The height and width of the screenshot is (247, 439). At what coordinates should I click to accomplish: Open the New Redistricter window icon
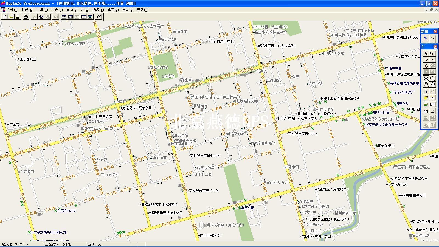pyautogui.click(x=90, y=17)
